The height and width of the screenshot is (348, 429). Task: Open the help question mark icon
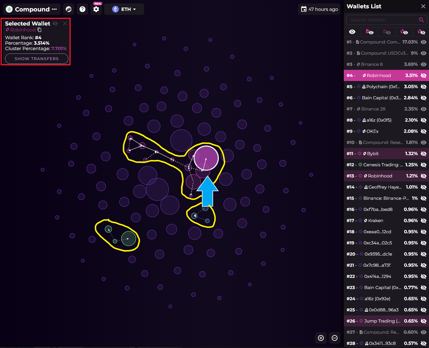(82, 9)
